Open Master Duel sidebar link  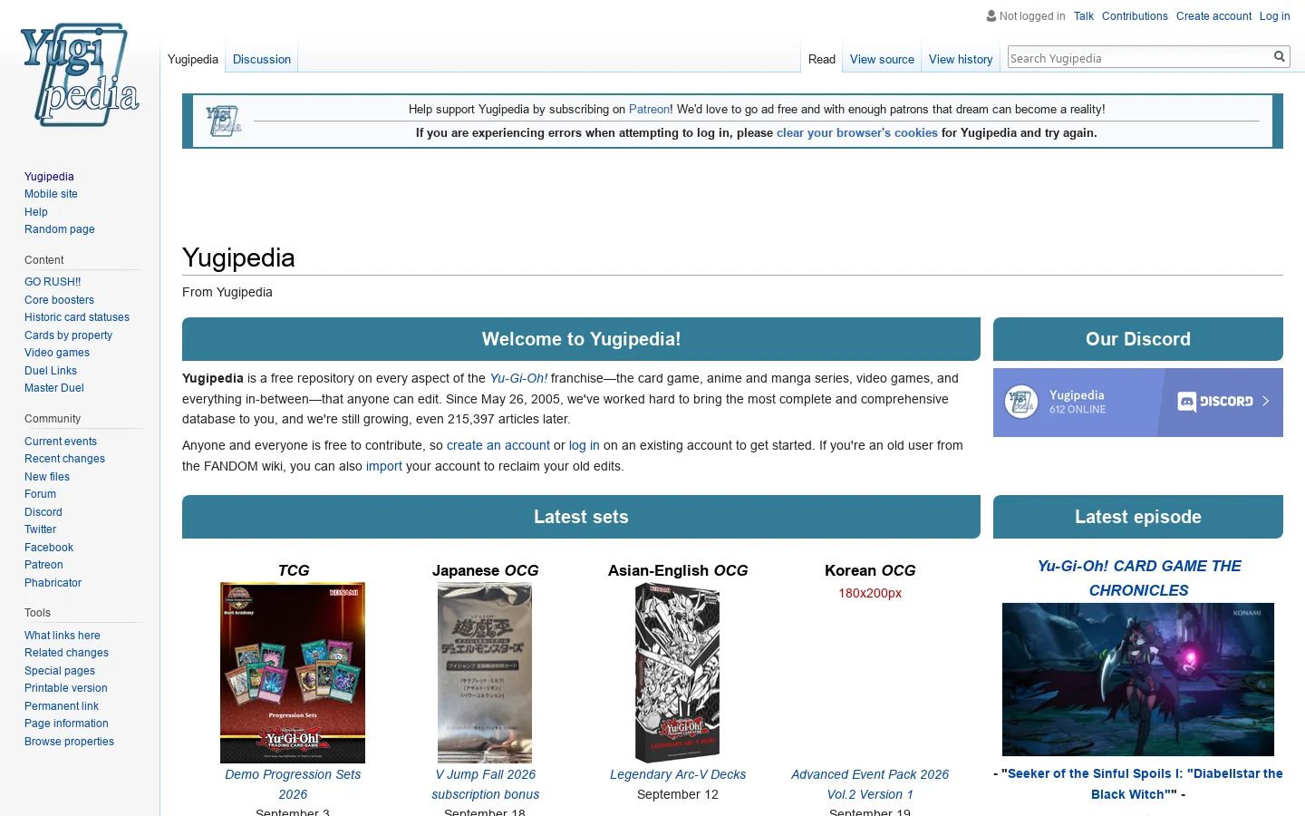[x=54, y=388]
